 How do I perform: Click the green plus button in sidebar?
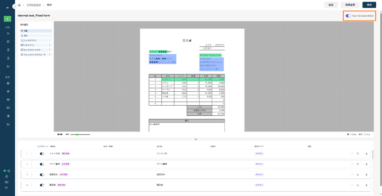point(7,19)
